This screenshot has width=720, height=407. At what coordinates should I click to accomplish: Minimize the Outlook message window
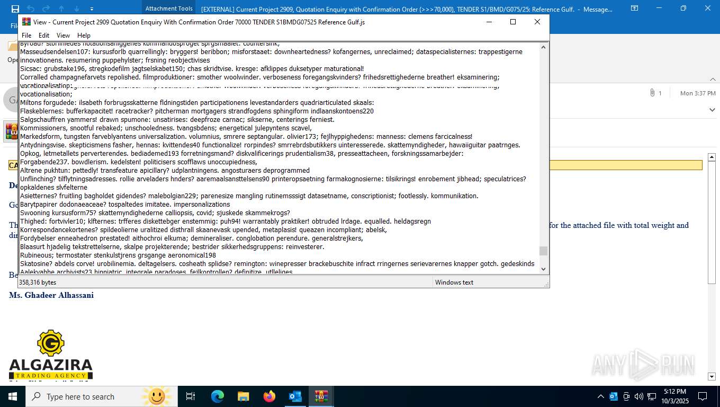659,8
